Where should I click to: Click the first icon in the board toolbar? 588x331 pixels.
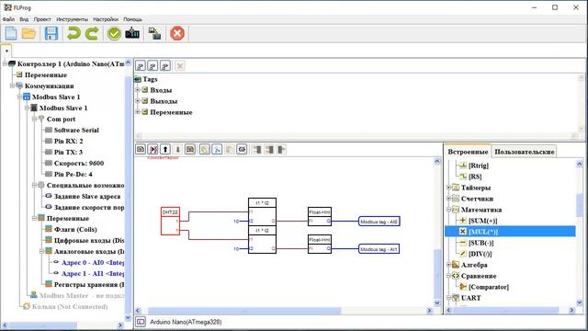(x=141, y=149)
